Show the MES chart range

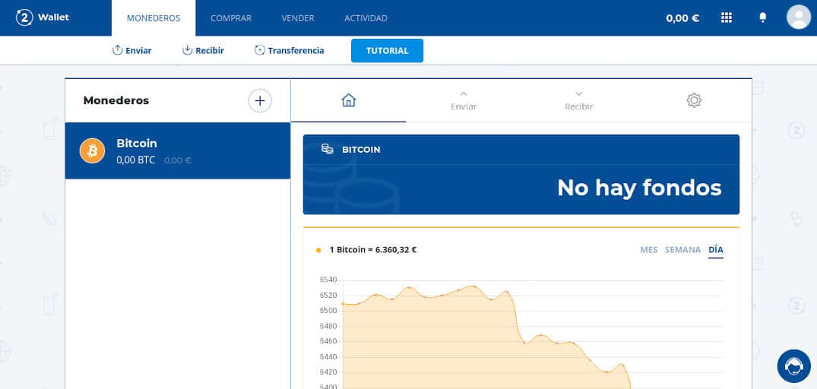[x=649, y=250]
